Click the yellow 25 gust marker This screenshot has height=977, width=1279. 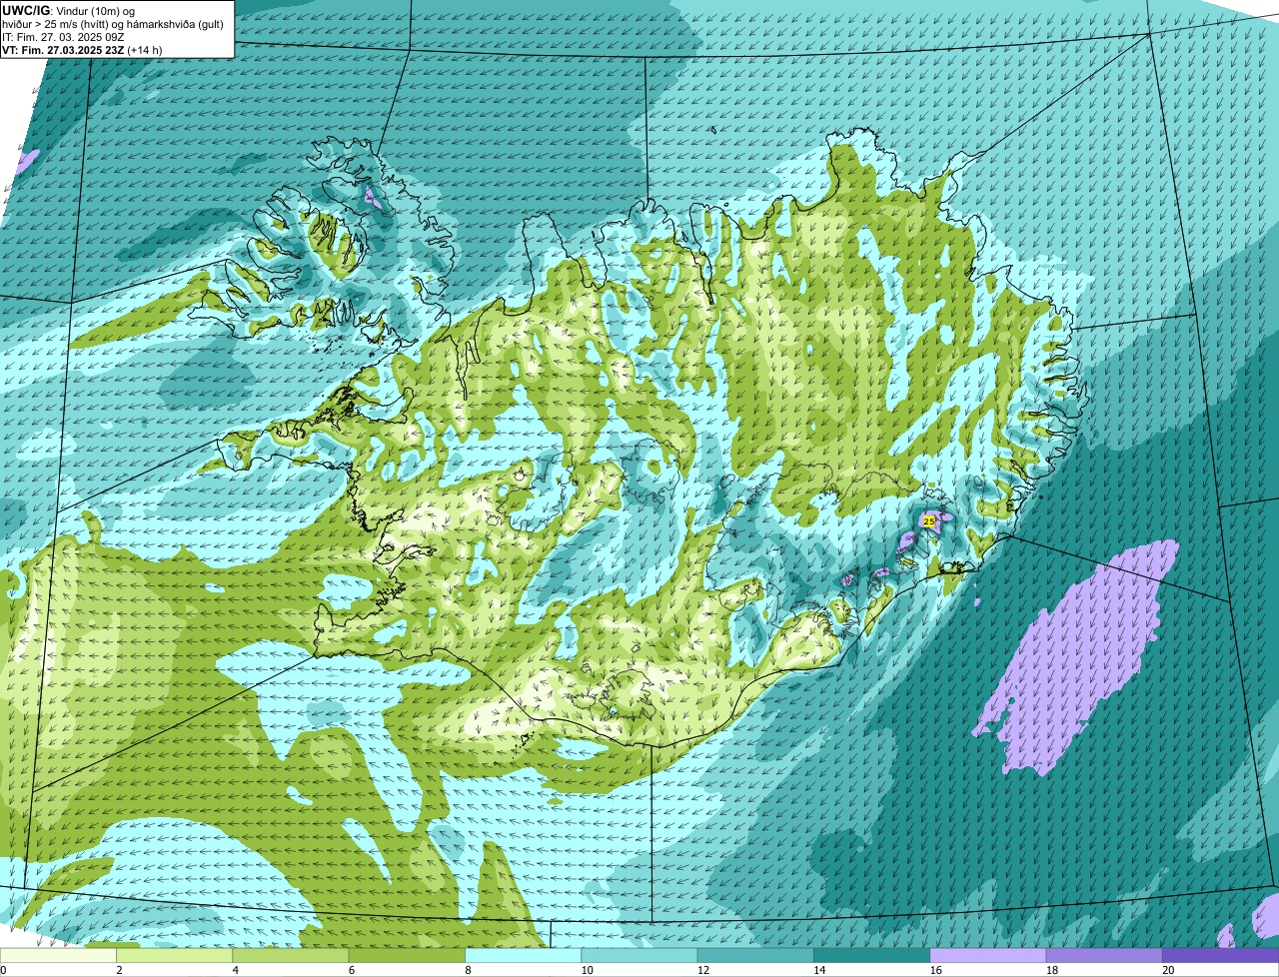pos(929,520)
